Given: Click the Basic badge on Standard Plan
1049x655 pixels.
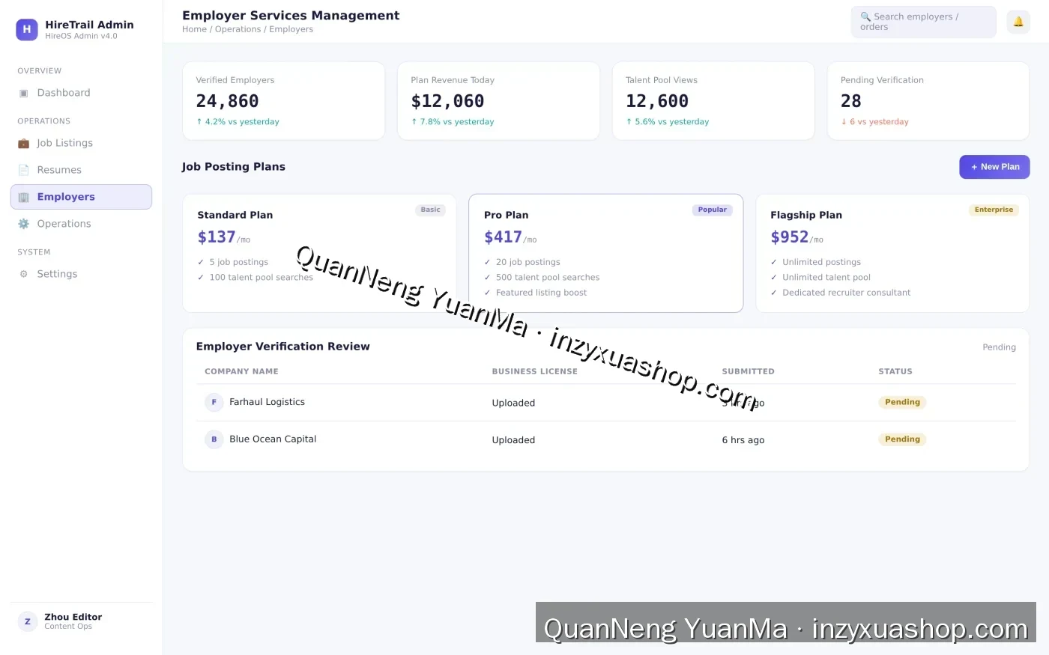Looking at the screenshot, I should (430, 210).
